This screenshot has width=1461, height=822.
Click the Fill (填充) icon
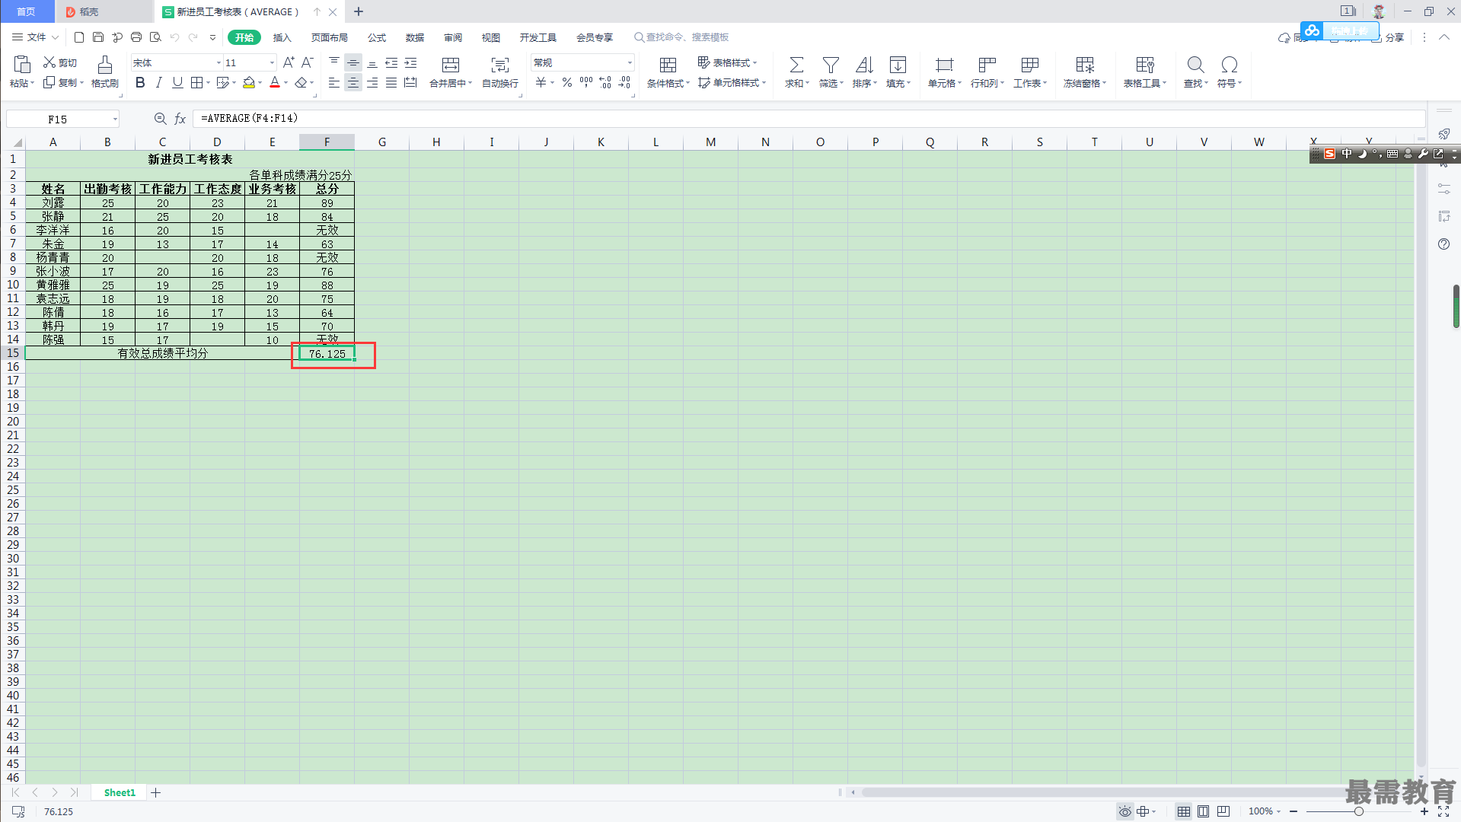tap(898, 65)
